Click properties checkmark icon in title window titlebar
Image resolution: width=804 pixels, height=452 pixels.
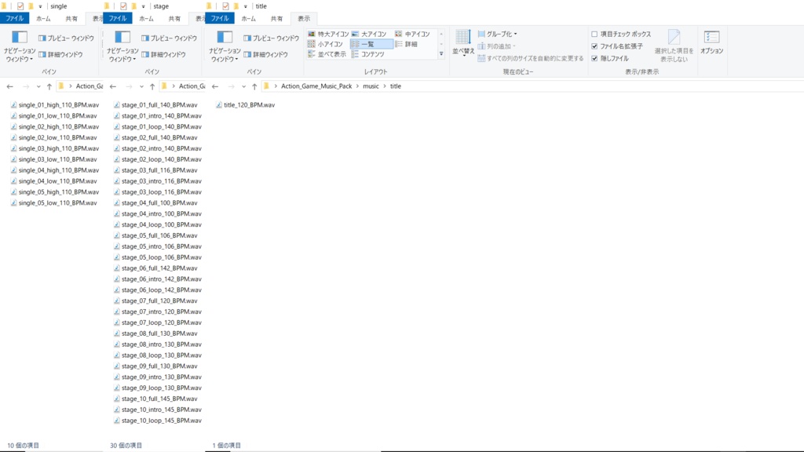225,6
